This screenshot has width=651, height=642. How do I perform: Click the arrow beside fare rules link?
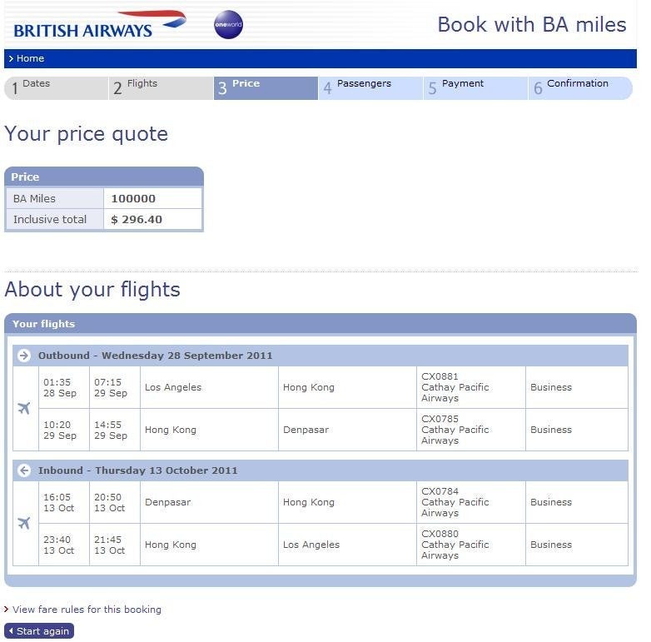tap(6, 610)
